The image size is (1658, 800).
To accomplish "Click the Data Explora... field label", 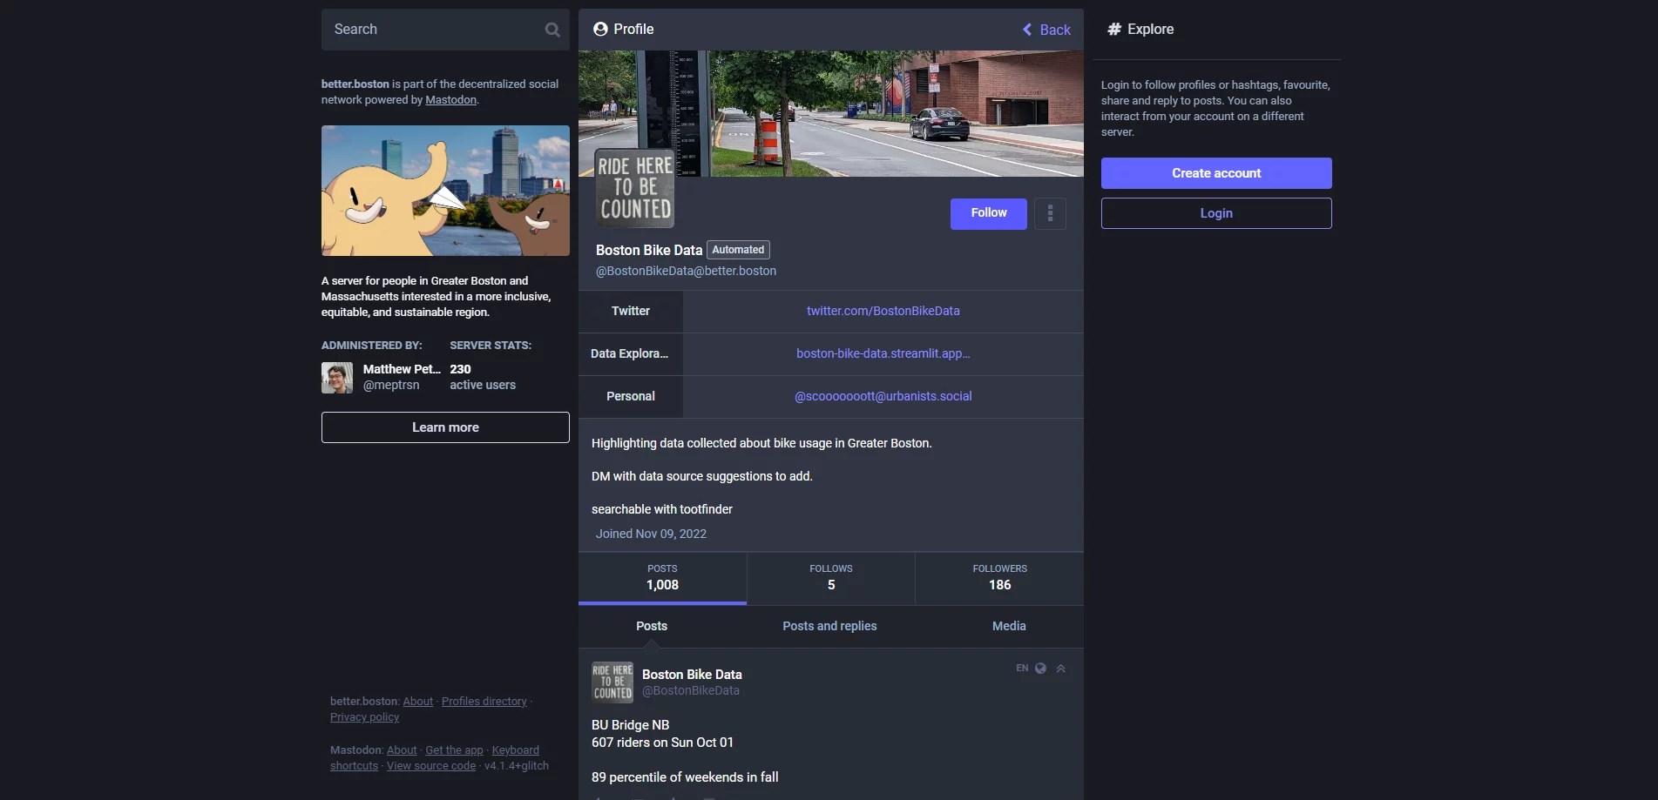I will coord(630,353).
